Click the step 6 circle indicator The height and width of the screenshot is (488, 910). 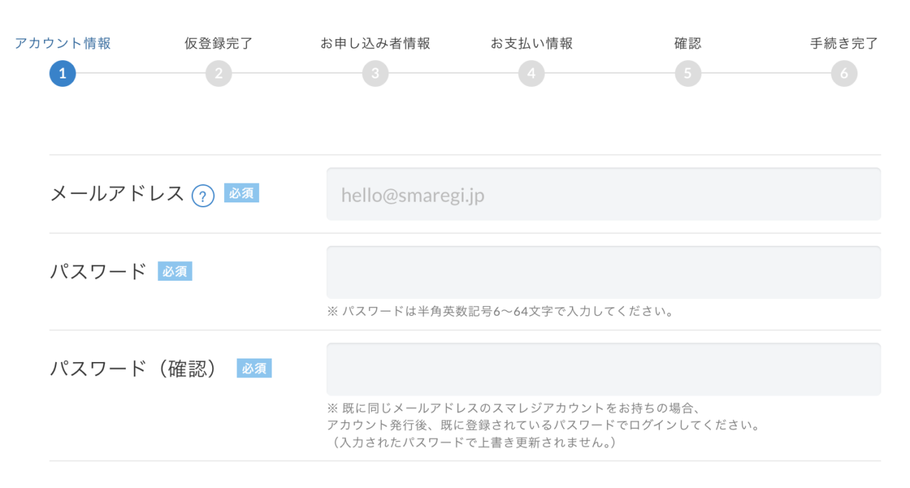(844, 74)
